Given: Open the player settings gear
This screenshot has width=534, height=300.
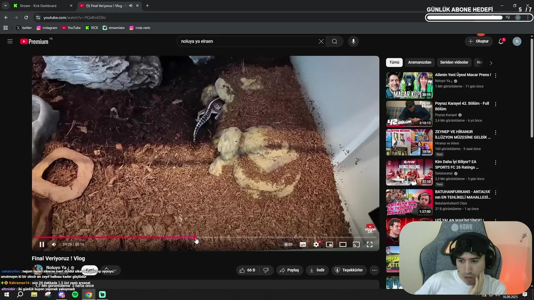Looking at the screenshot, I should (x=316, y=245).
